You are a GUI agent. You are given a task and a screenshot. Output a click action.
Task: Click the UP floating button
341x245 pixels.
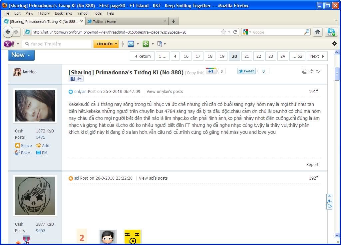pyautogui.click(x=329, y=202)
